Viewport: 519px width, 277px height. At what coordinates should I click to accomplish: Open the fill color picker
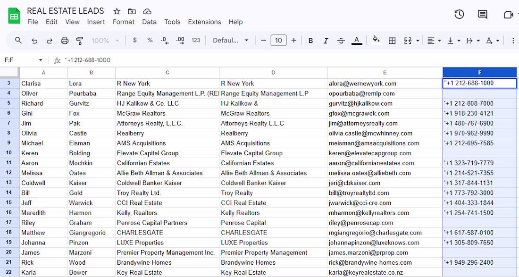[x=376, y=40]
